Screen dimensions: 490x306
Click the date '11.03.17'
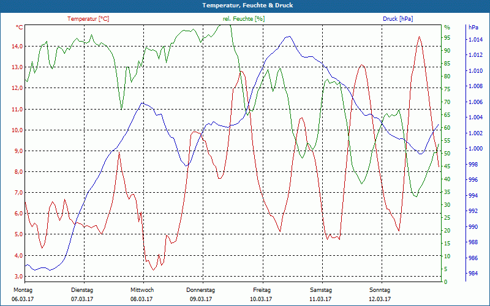click(320, 299)
